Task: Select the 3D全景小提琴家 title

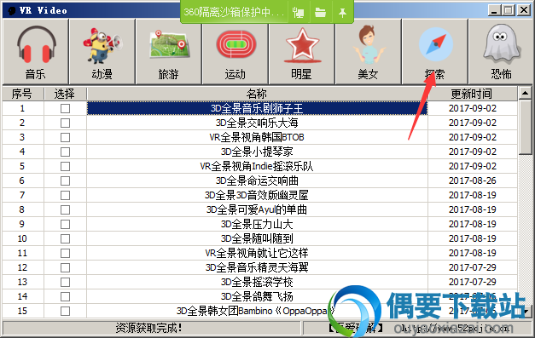Action: coord(257,152)
